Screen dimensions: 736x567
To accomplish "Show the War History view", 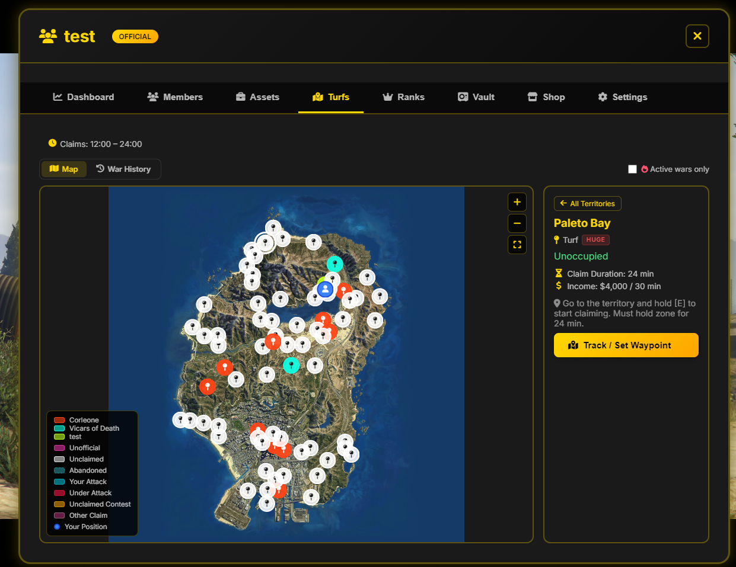I will tap(123, 169).
